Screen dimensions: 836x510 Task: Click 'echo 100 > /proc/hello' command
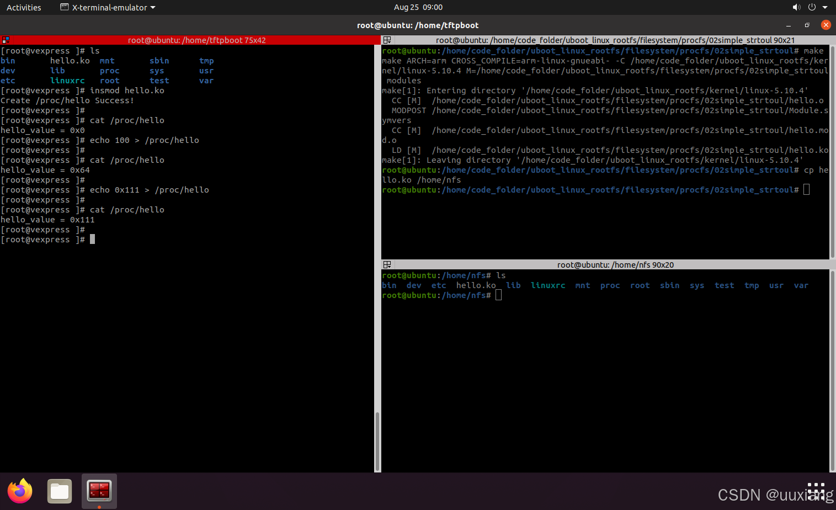[x=100, y=140]
